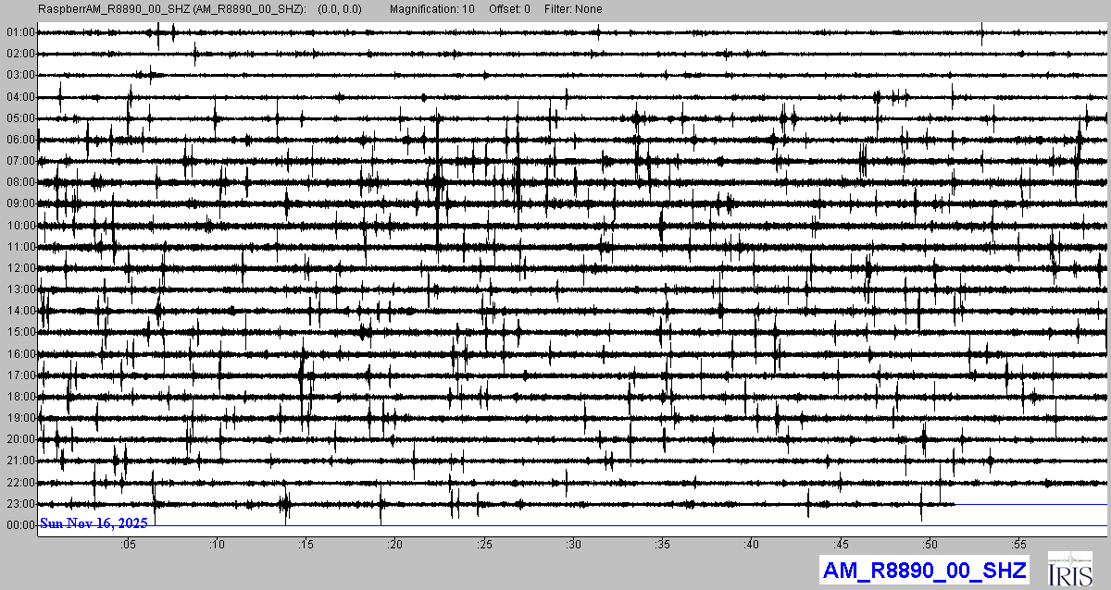Click the IRIS logo in bottom corner
This screenshot has height=590, width=1111.
pyautogui.click(x=1072, y=569)
